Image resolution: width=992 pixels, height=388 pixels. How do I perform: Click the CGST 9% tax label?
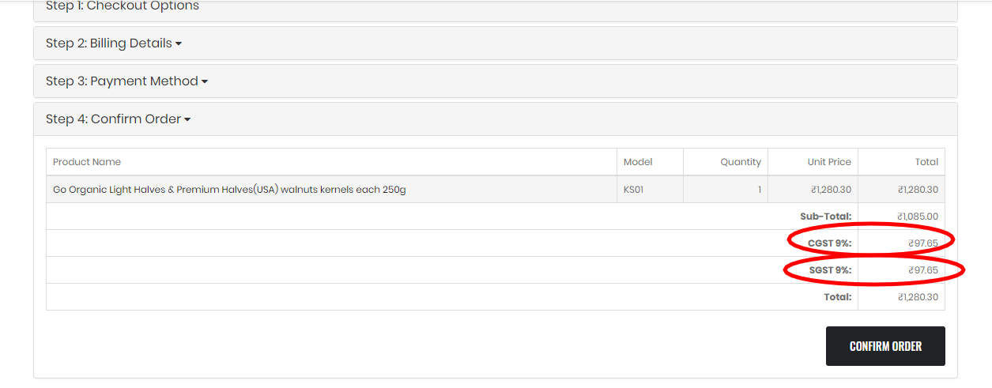829,243
